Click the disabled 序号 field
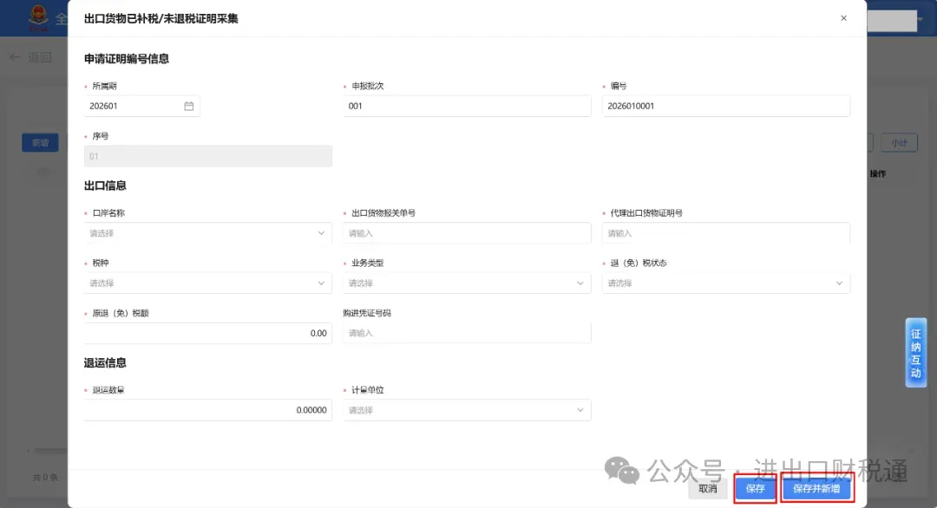This screenshot has height=508, width=937. pyautogui.click(x=208, y=156)
